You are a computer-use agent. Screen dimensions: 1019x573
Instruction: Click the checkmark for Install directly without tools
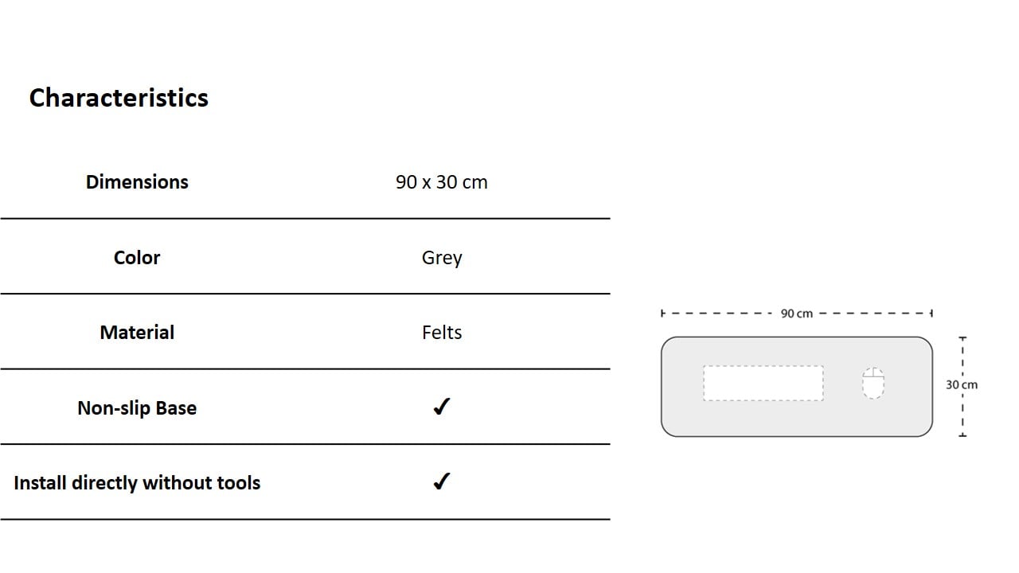(441, 482)
